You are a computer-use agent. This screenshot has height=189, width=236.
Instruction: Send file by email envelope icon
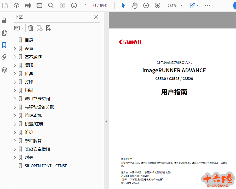pos(39,6)
